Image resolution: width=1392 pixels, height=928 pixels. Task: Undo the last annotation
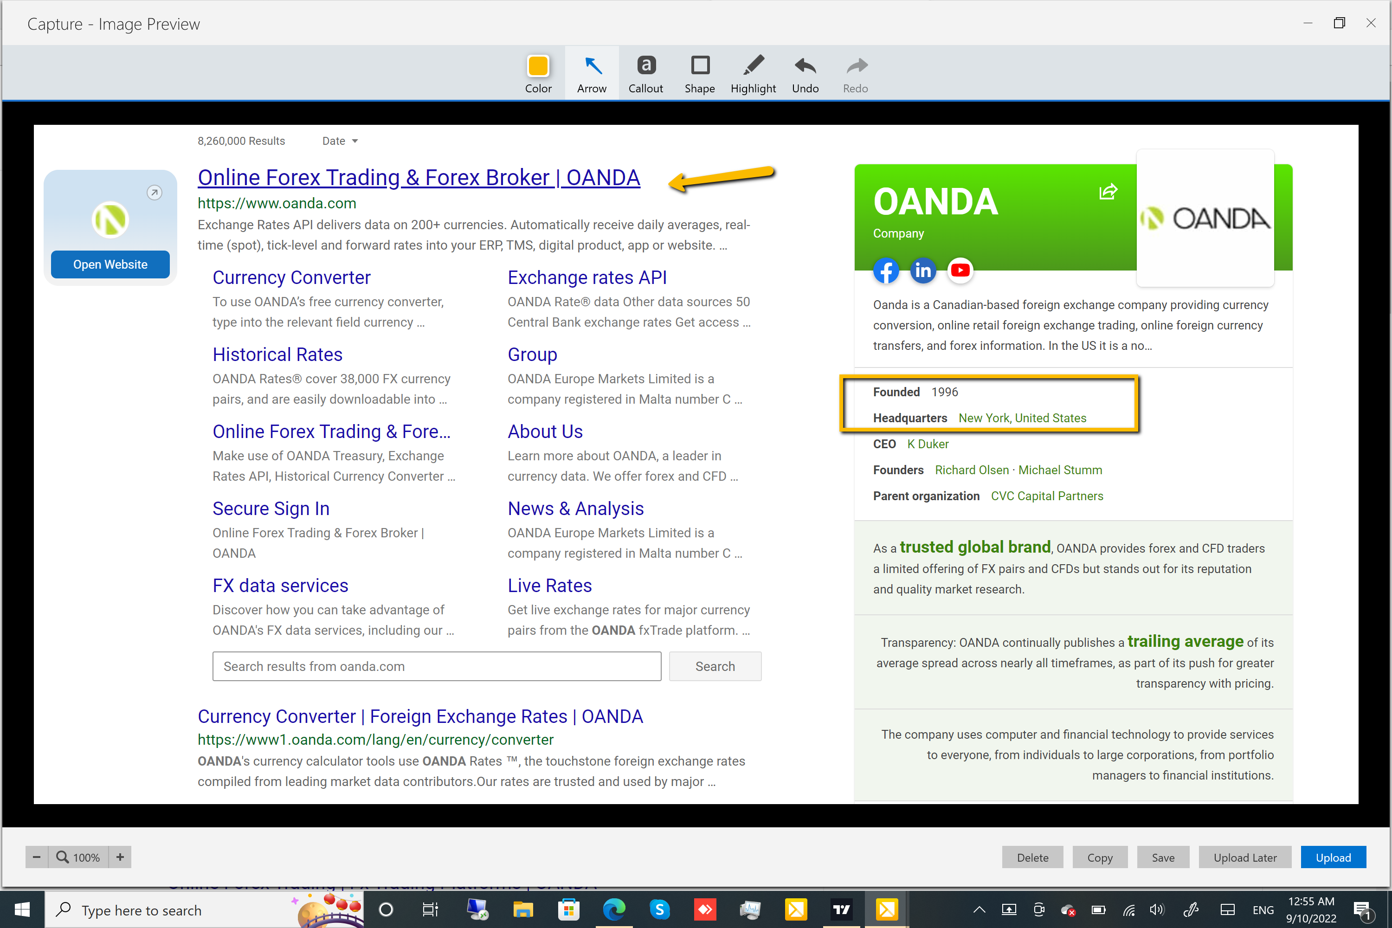806,73
